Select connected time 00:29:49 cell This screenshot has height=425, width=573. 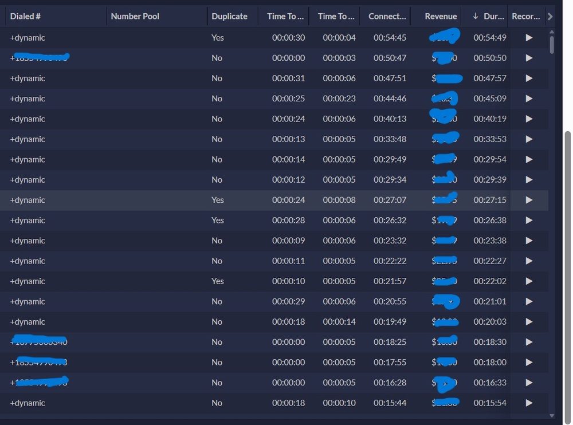point(390,159)
